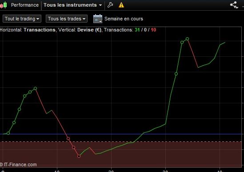244x172 pixels.
Task: Click the green winning transactions count 31
Action: tap(137, 30)
